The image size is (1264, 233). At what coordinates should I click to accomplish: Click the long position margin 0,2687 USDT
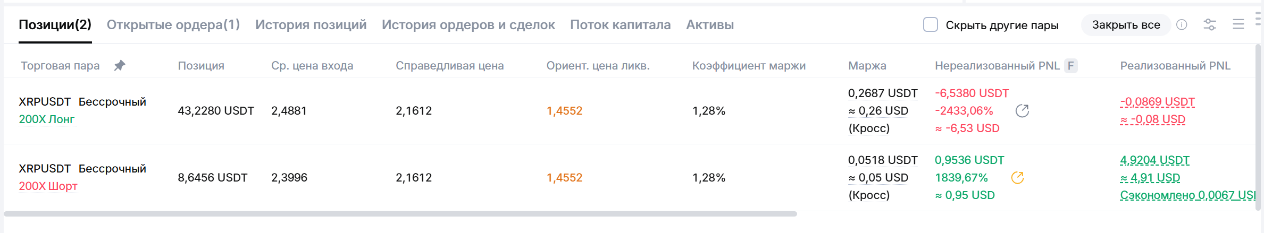tap(882, 93)
